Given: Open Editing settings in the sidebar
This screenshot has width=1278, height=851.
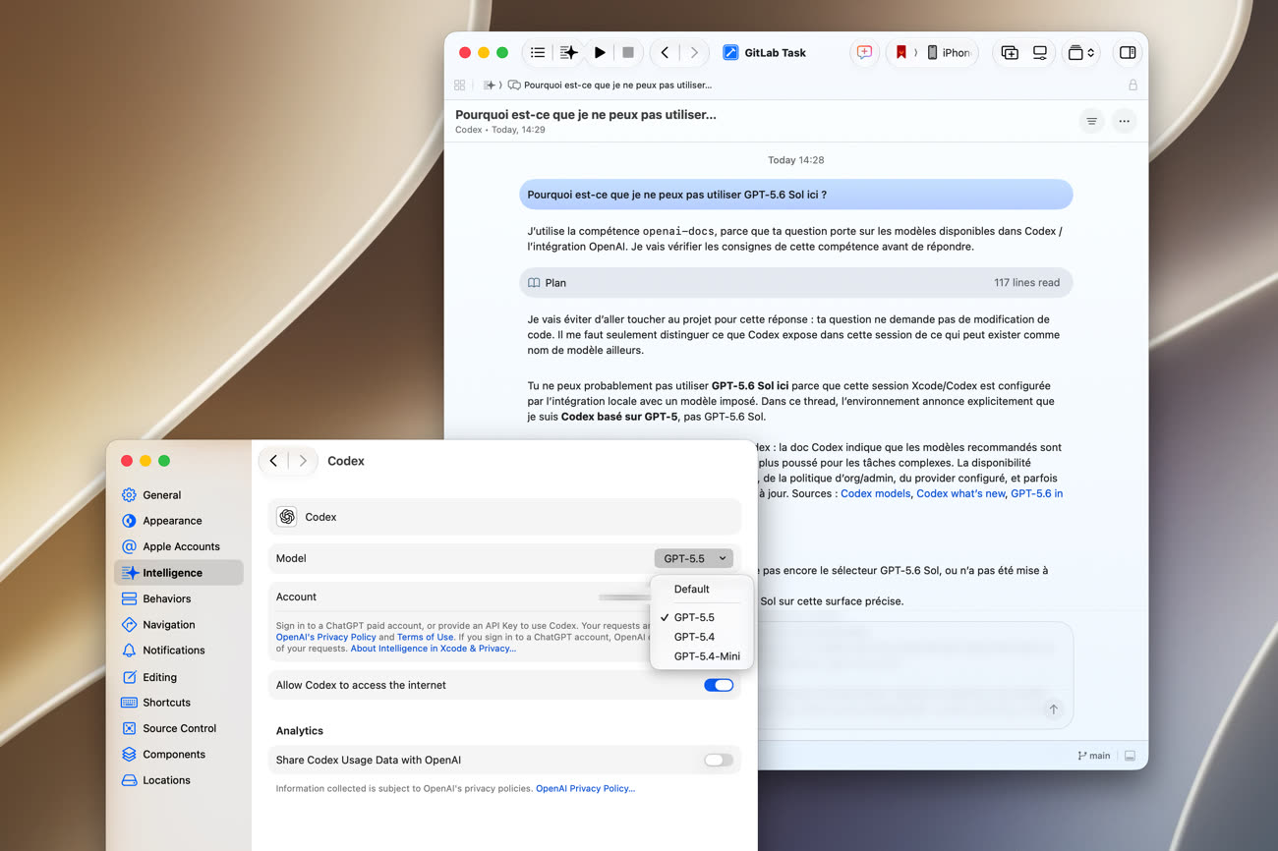Looking at the screenshot, I should coord(179,677).
